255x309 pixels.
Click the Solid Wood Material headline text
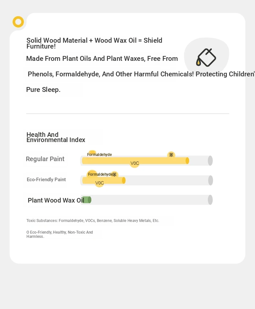[x=94, y=43]
